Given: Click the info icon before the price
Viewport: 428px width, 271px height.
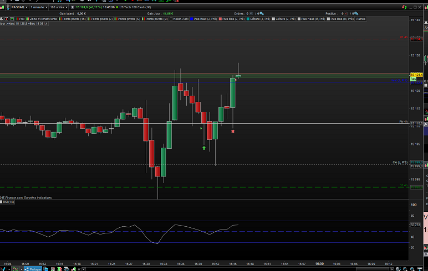Looking at the screenshot, I should [x=72, y=7].
